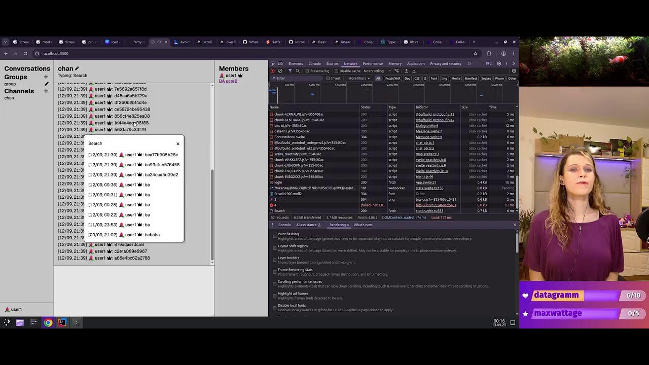Screen dimensions: 649x365
Task: Open network search magnifier icon
Action: click(x=298, y=71)
